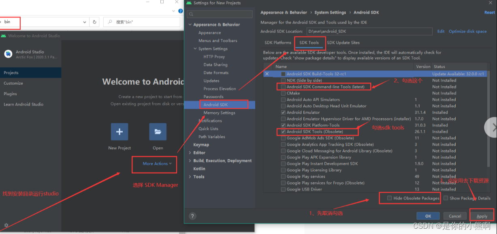
Task: Click Android SDK Location path field
Action: 369,31
